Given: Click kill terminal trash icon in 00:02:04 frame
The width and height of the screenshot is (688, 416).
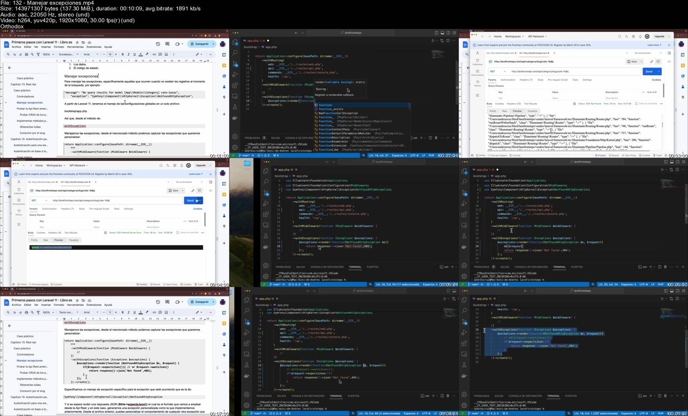Looking at the screenshot, I should [x=436, y=138].
